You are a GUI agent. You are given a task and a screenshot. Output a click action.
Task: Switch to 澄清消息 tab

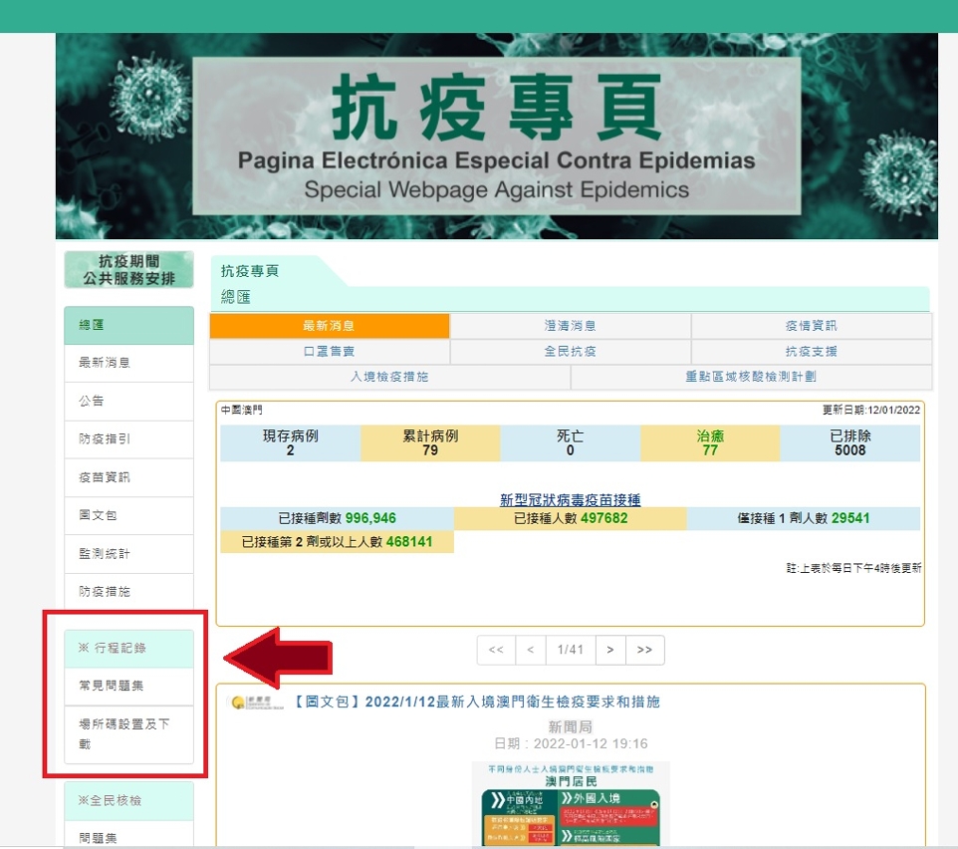(571, 326)
